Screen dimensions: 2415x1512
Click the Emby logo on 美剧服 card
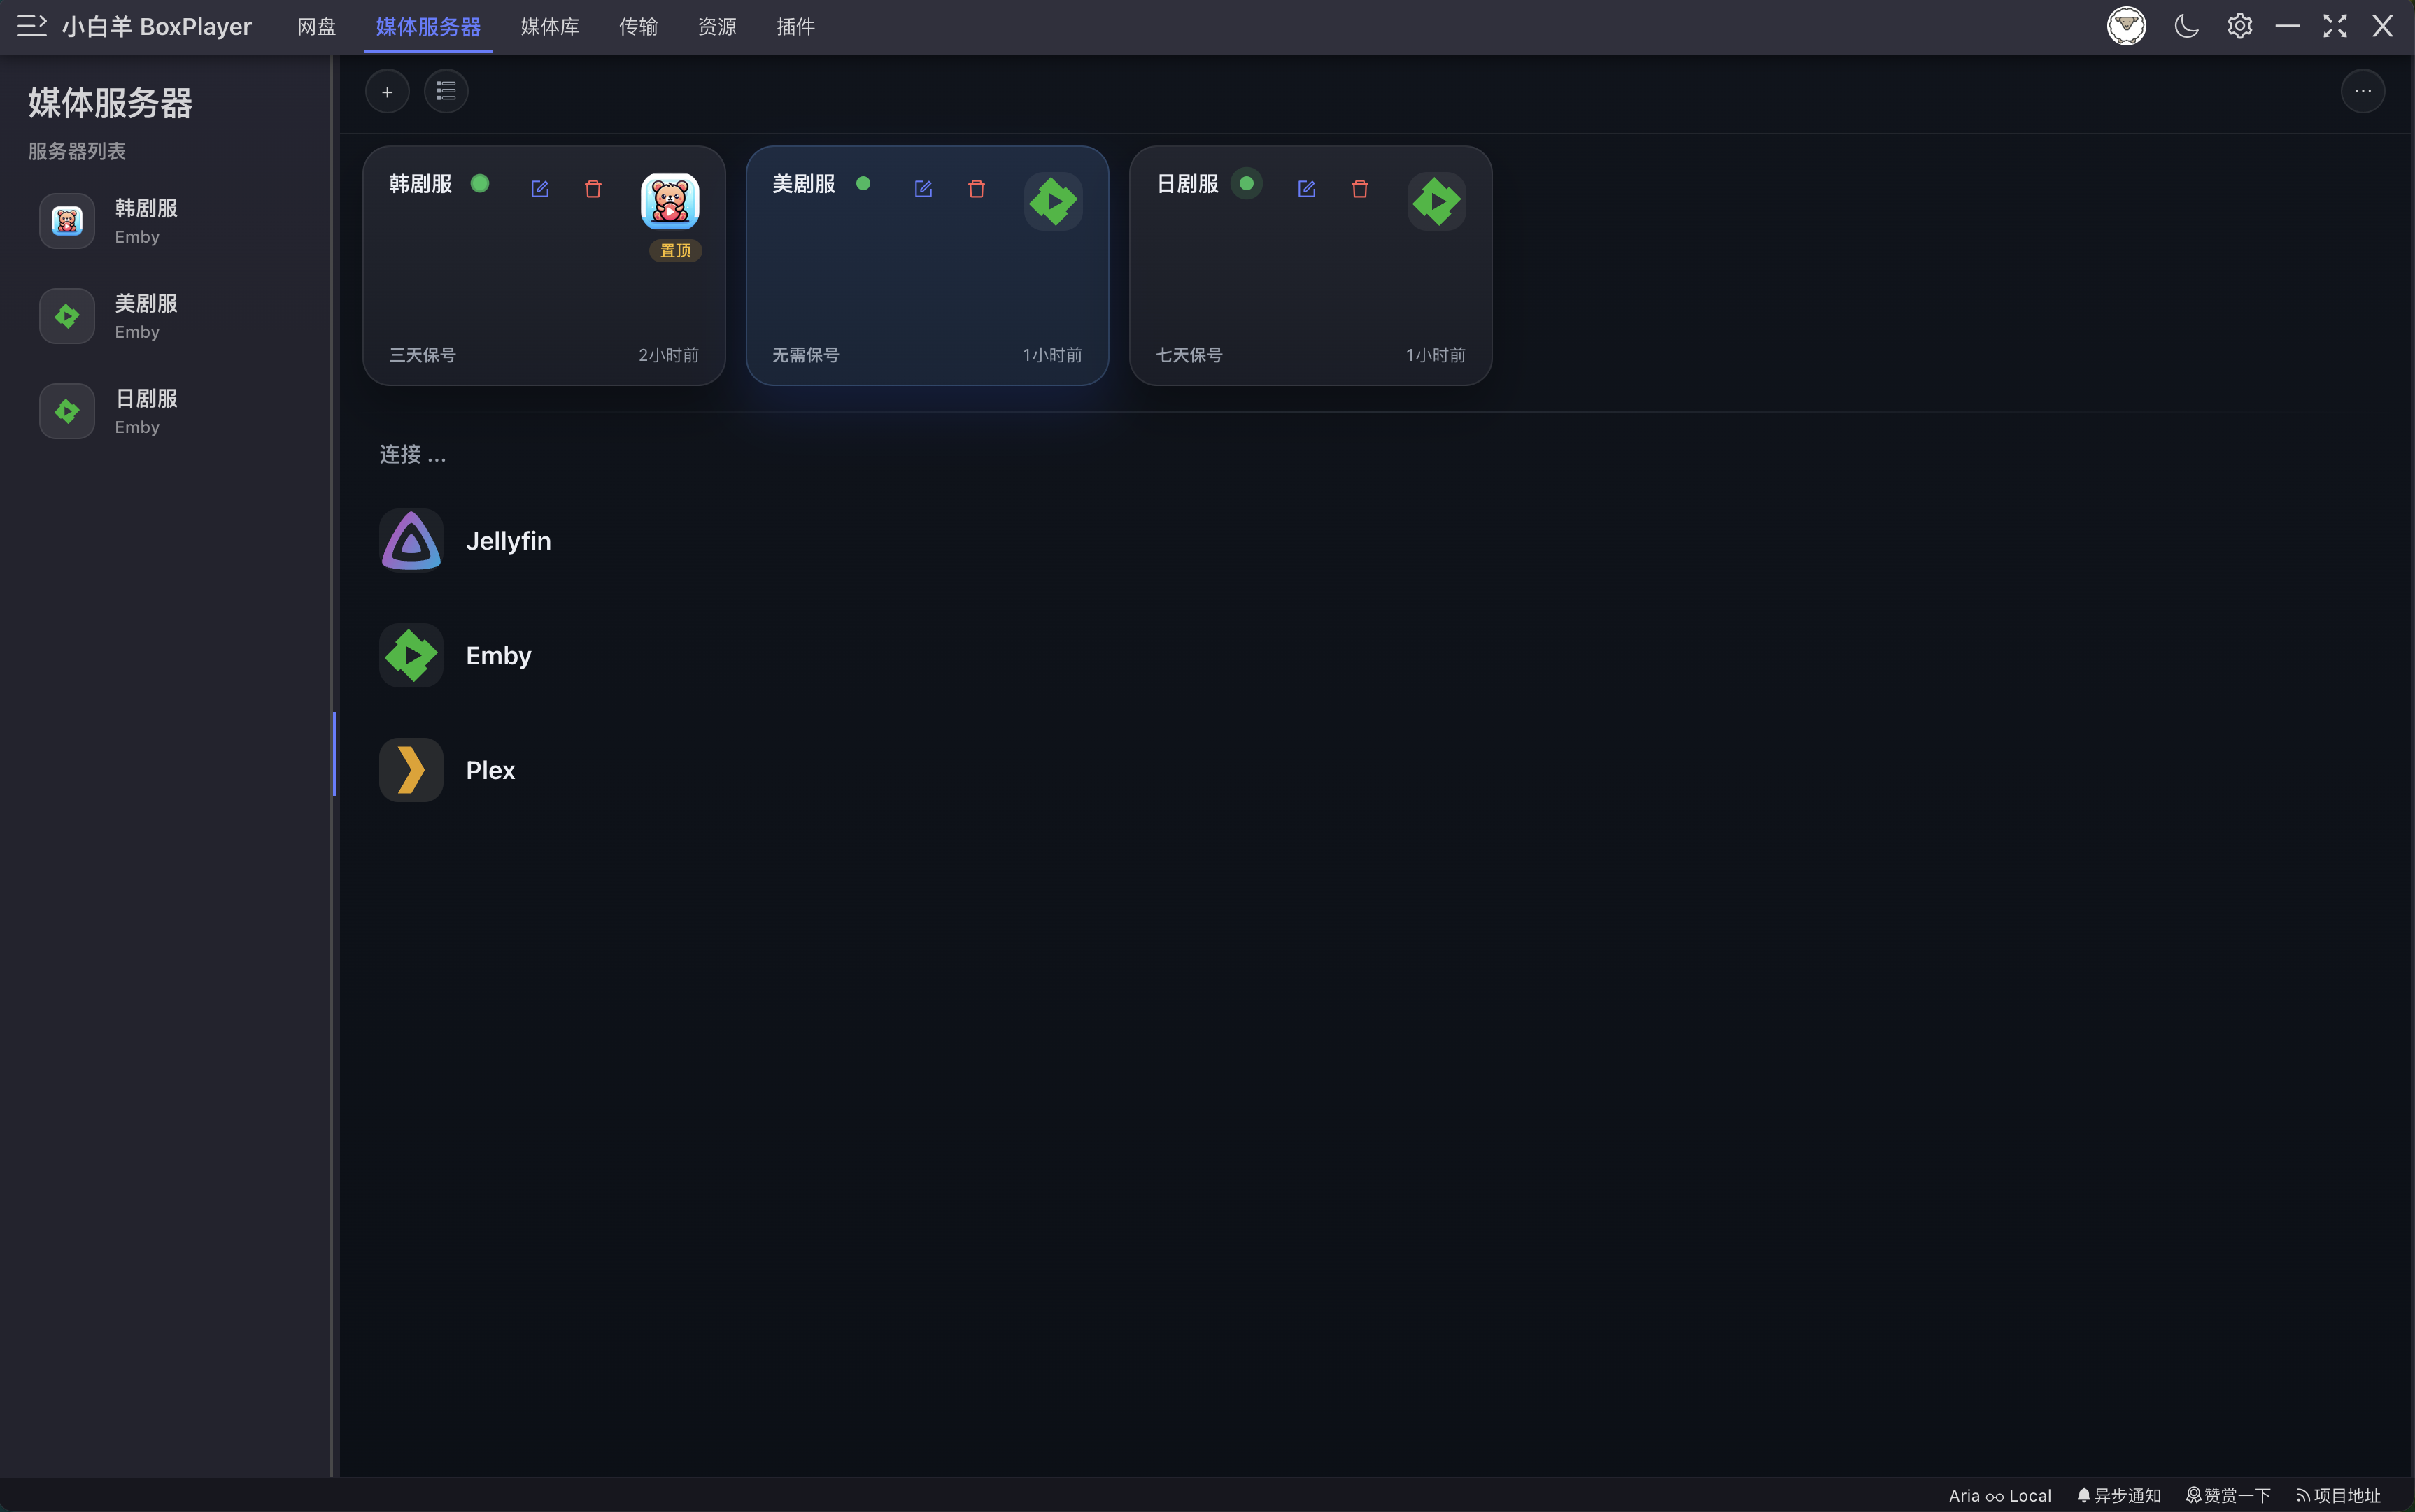tap(1052, 201)
